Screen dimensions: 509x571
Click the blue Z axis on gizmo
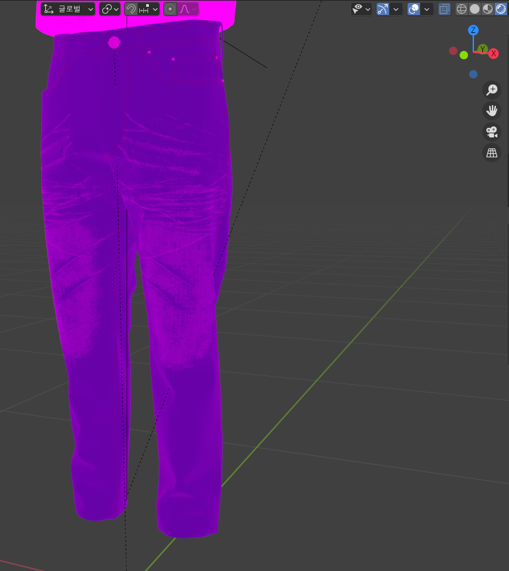473,30
